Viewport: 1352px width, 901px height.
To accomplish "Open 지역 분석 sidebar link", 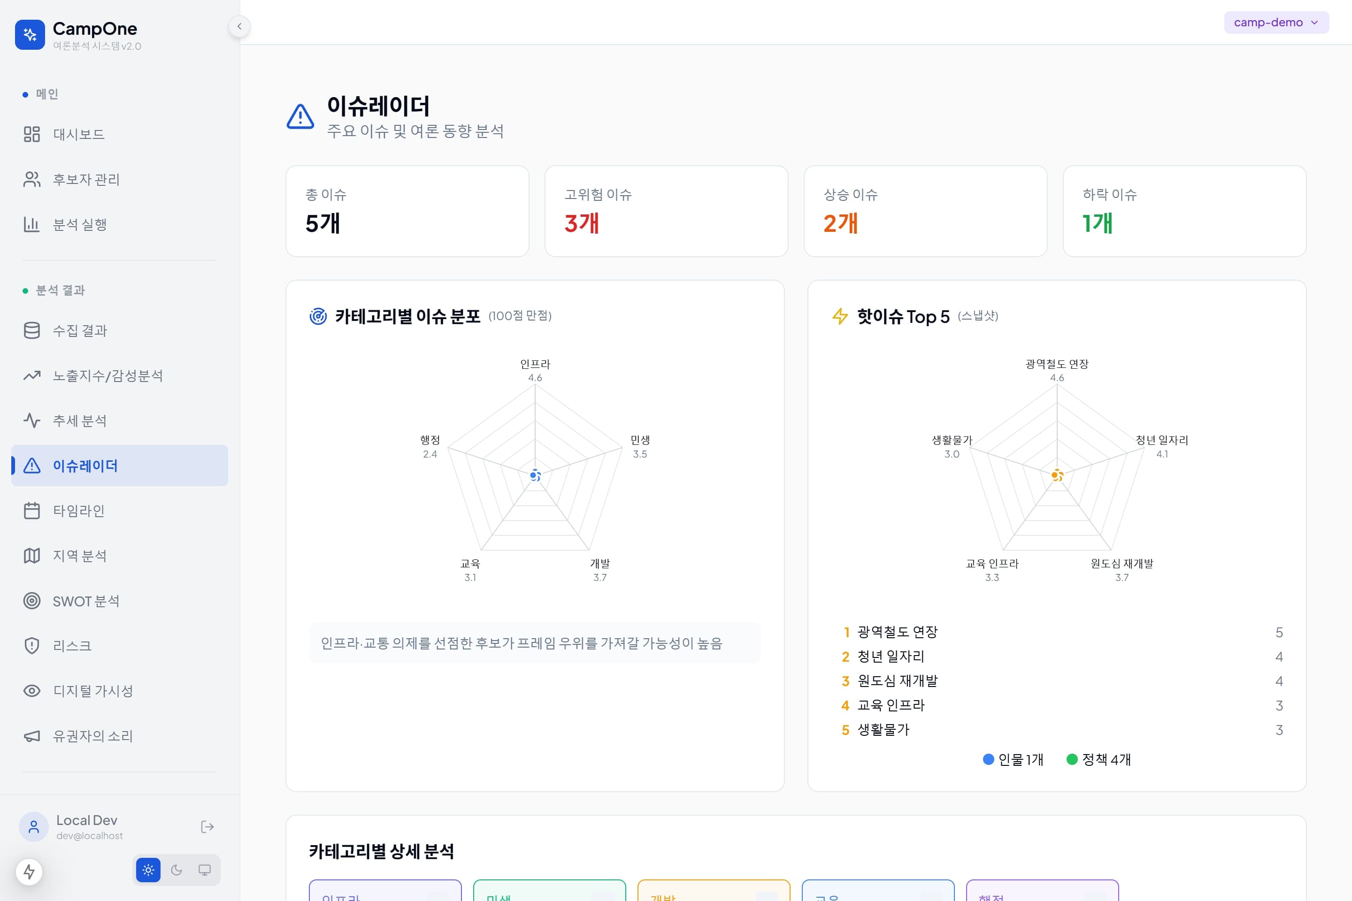I will pos(120,556).
